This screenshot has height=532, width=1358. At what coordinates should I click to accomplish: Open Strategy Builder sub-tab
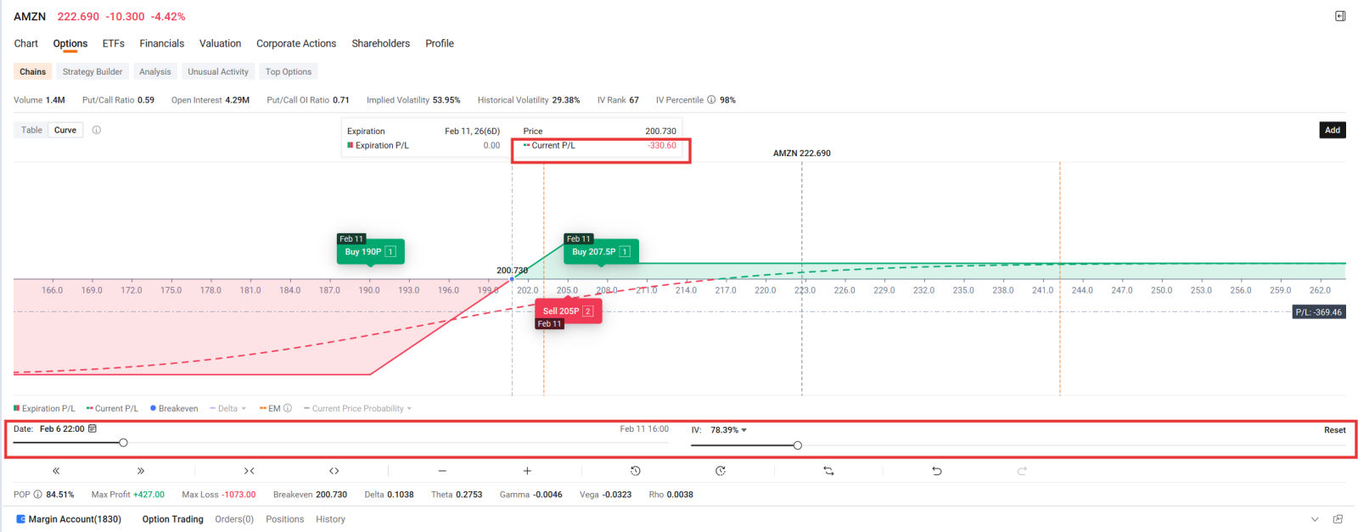click(93, 72)
